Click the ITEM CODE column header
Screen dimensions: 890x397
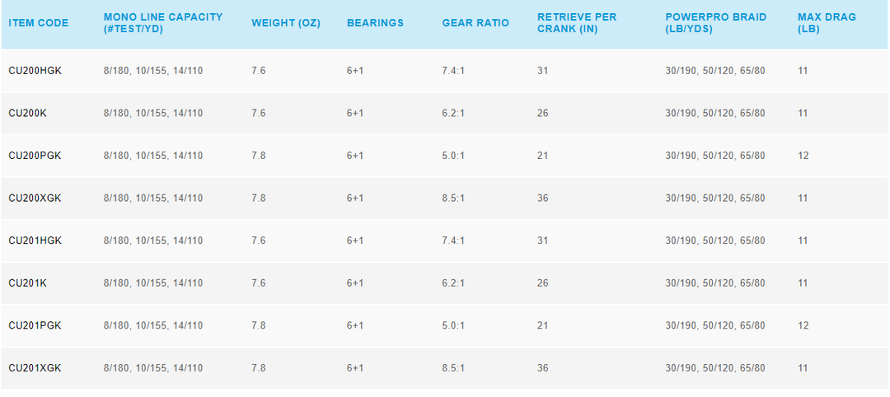[39, 23]
